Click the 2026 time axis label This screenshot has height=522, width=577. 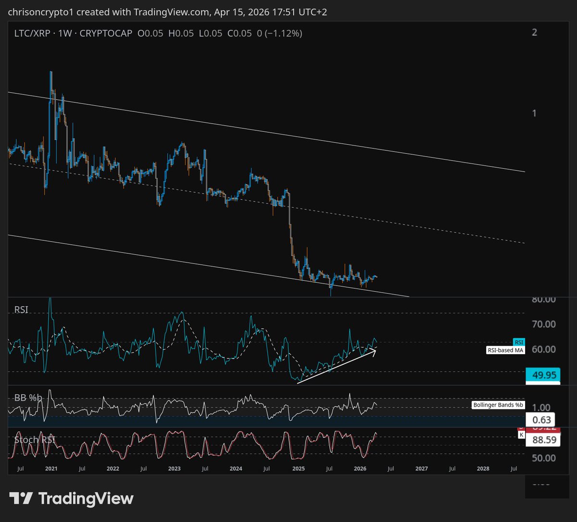pyautogui.click(x=360, y=468)
